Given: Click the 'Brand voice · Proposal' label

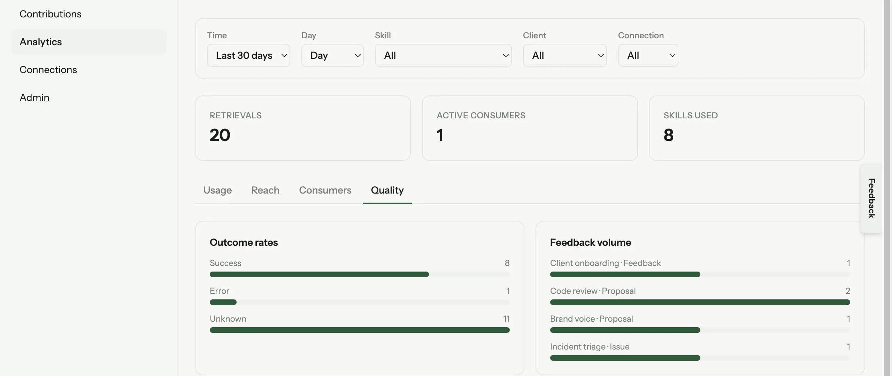Looking at the screenshot, I should click(591, 319).
